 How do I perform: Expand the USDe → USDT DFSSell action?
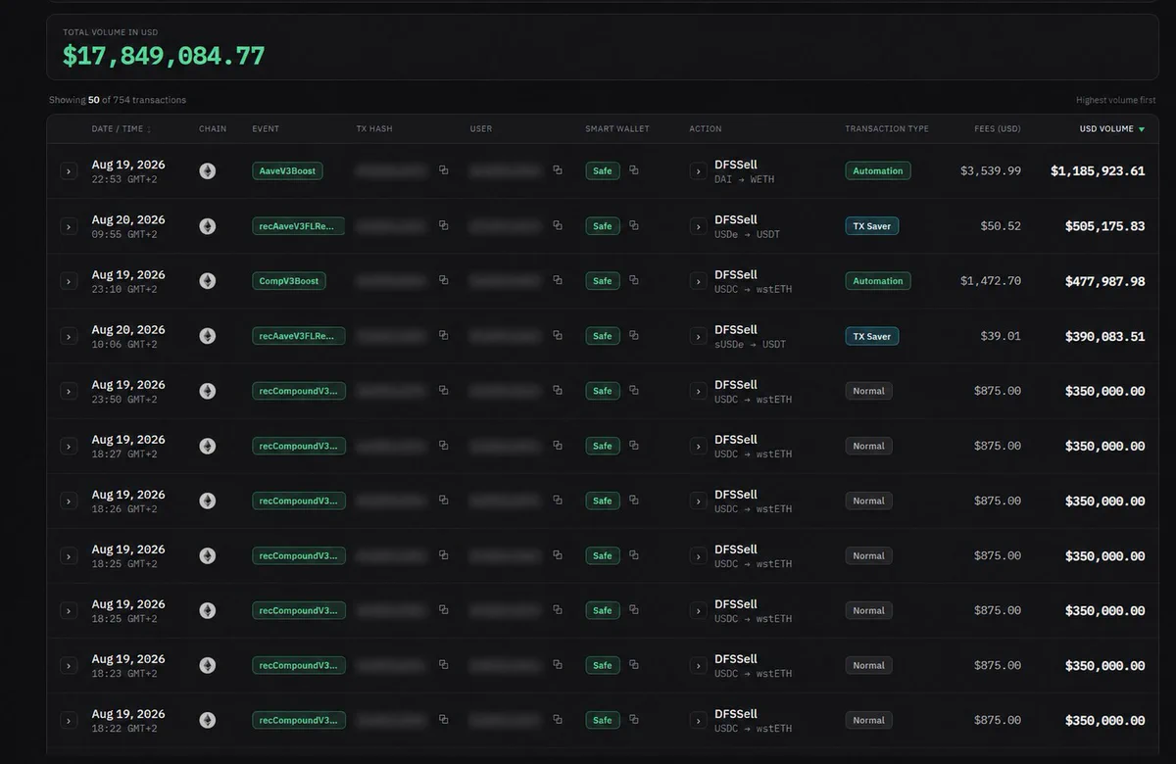click(x=698, y=226)
